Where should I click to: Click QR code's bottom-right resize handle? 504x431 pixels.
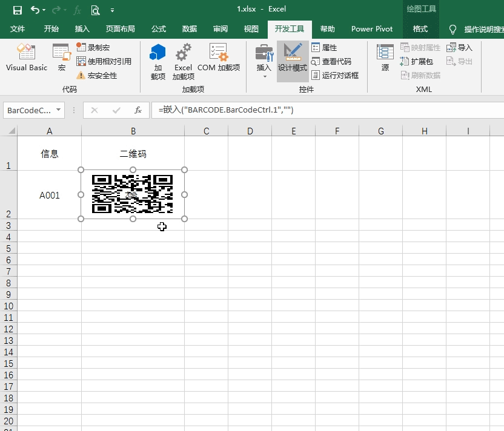[184, 219]
